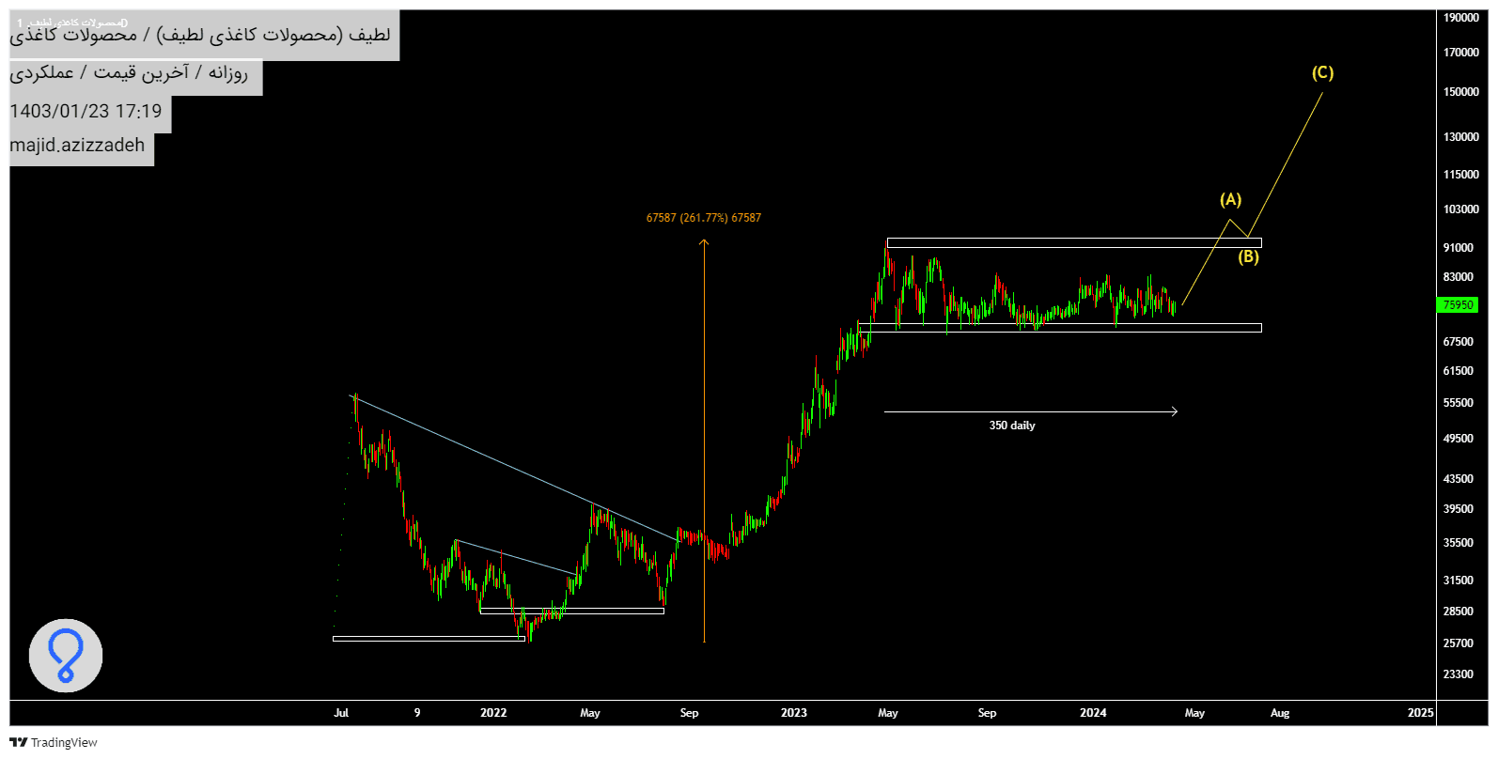
Task: Click the 2023 label on the time axis
Action: click(794, 713)
